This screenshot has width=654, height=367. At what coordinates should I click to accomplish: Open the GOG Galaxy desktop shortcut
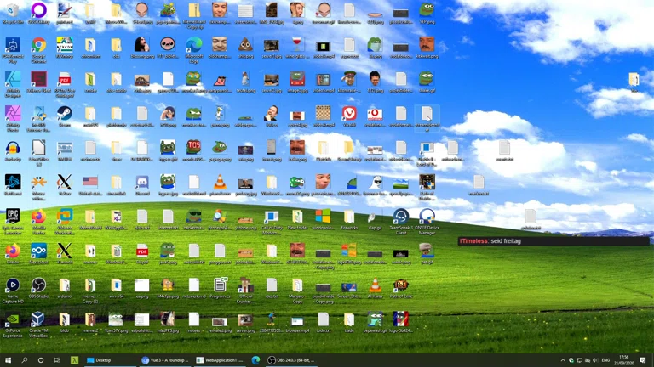click(x=38, y=13)
